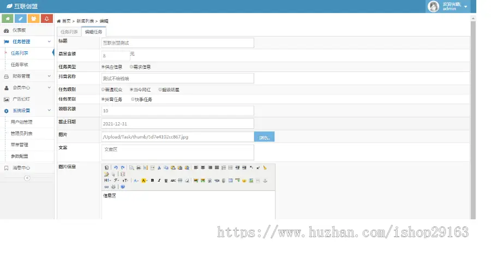Open 任务审核 in the sidebar
Screen dimensions: 491x276
(20, 64)
